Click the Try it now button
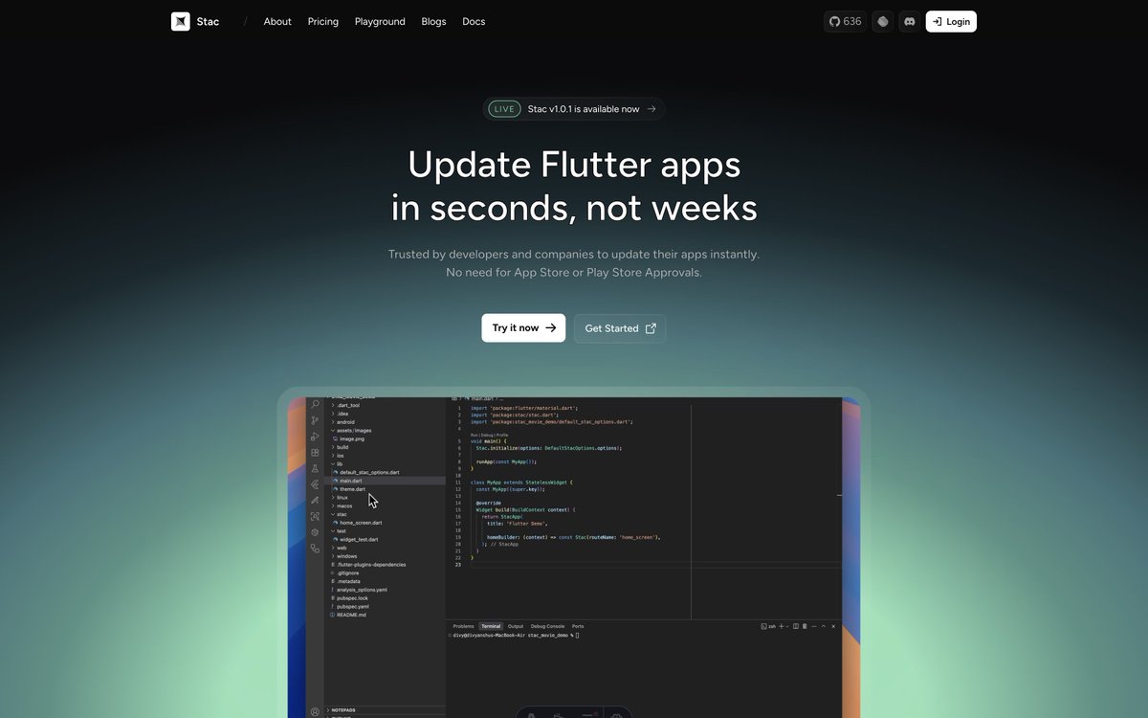This screenshot has width=1148, height=718. (x=523, y=328)
